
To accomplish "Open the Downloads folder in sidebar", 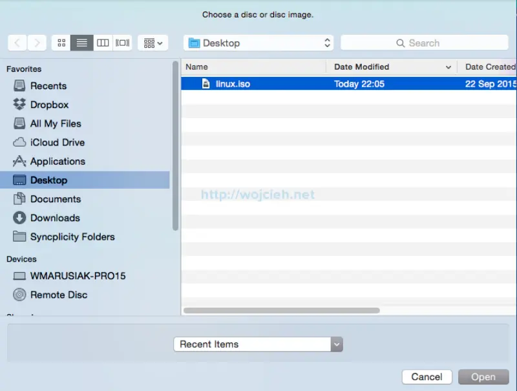I will (x=54, y=218).
